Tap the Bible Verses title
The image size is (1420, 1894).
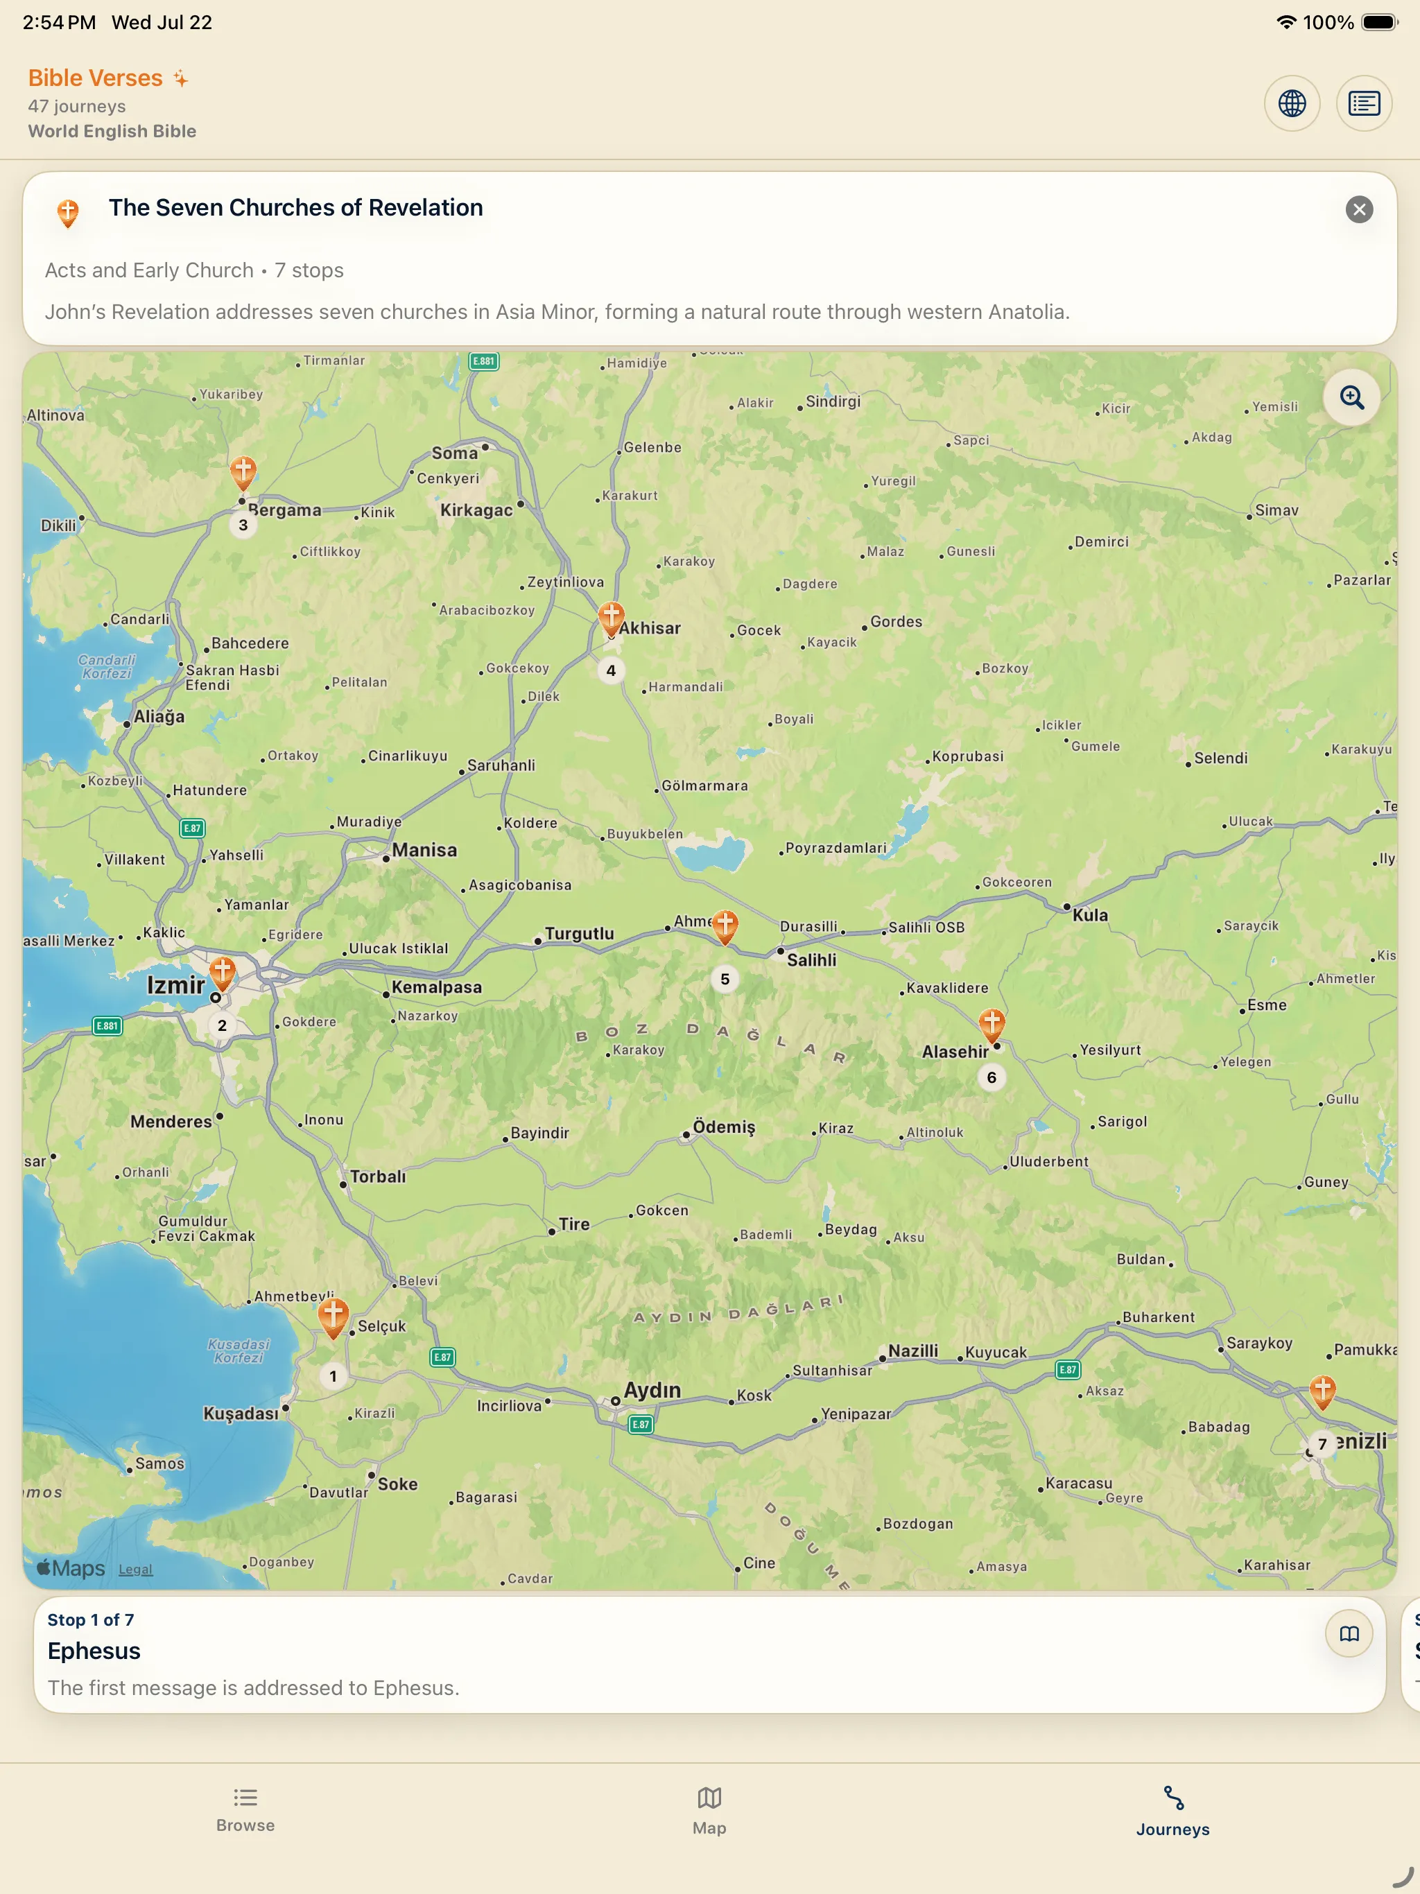pyautogui.click(x=95, y=78)
